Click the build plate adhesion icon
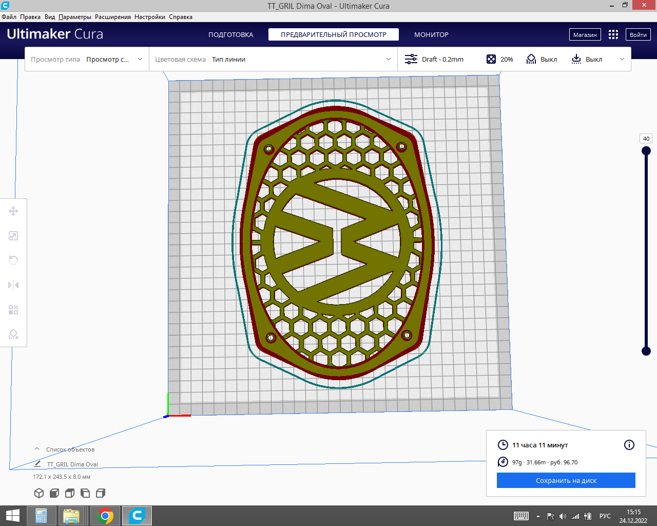657x526 pixels. click(x=576, y=59)
